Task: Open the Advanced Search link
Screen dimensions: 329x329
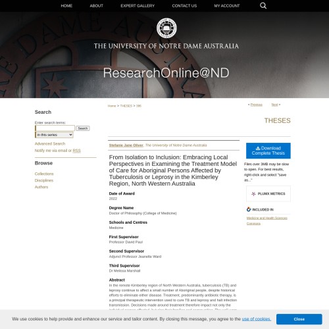Action: click(50, 143)
